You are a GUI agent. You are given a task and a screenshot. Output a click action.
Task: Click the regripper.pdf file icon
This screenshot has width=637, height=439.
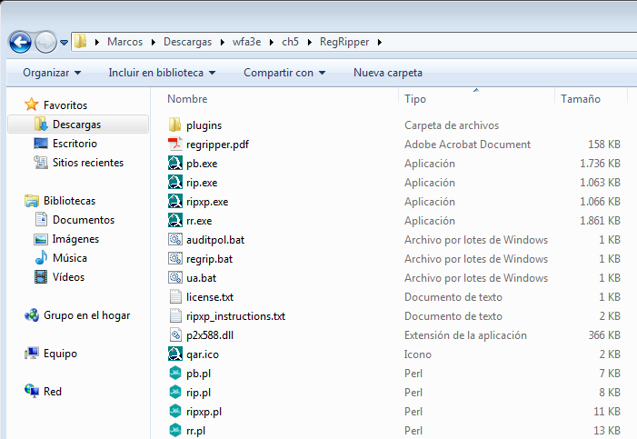click(x=176, y=145)
